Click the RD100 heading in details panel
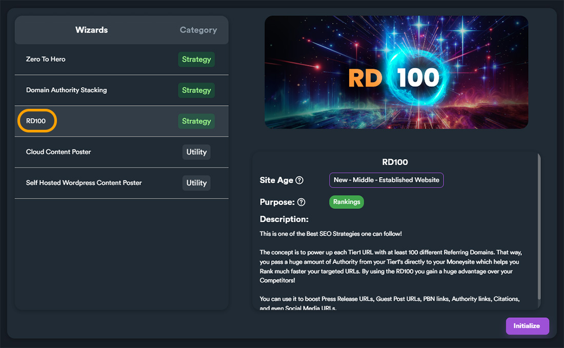 395,162
